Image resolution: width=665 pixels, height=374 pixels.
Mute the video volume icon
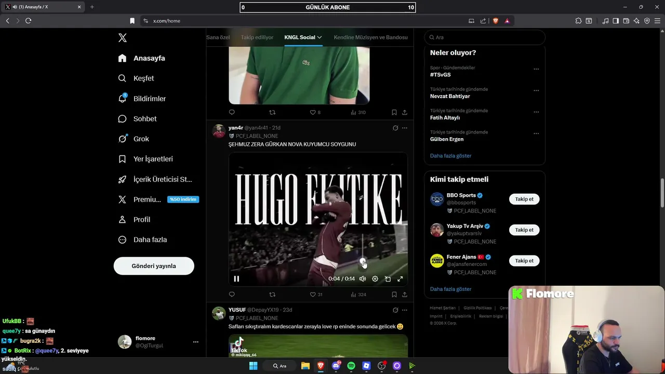363,279
